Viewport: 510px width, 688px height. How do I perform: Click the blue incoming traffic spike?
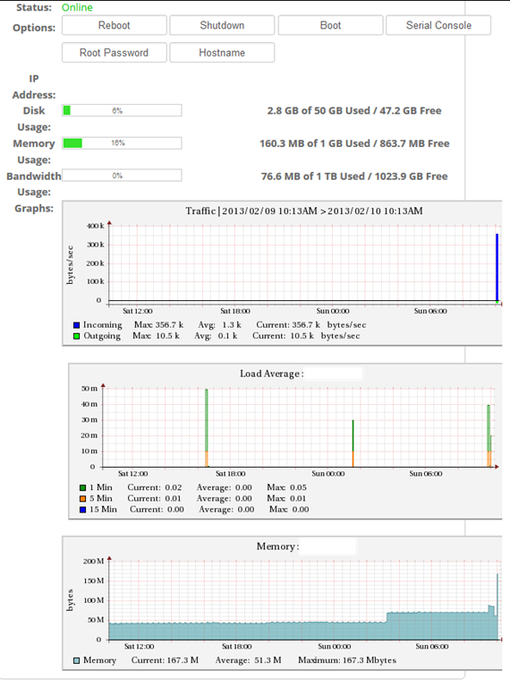[497, 267]
